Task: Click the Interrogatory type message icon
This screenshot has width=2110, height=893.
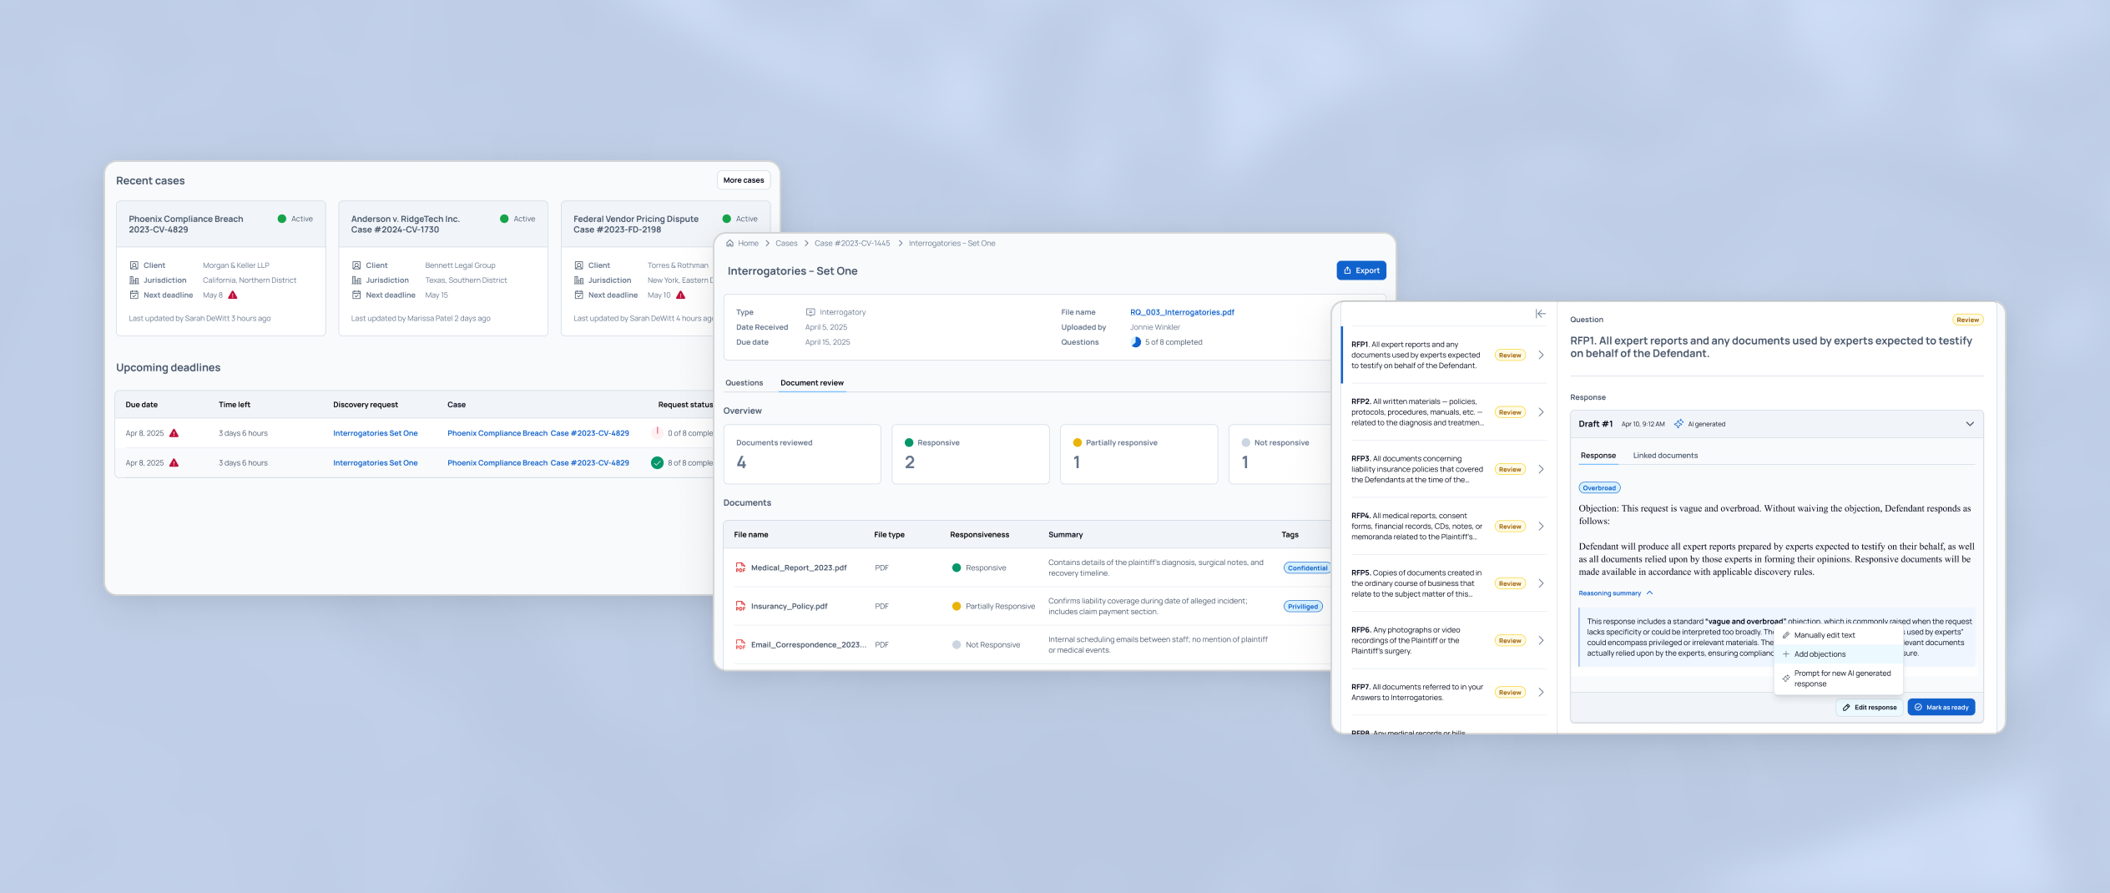Action: tap(810, 312)
